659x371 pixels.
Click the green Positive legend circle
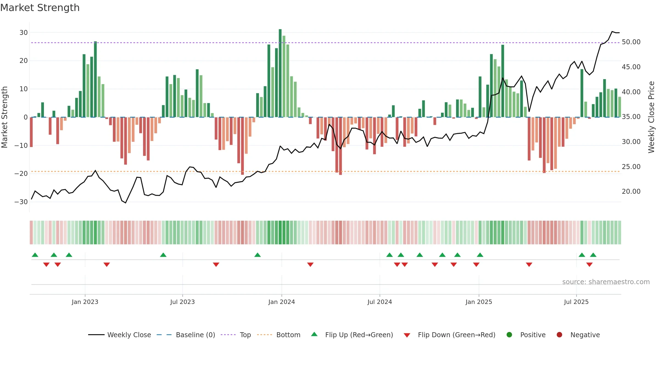point(509,335)
